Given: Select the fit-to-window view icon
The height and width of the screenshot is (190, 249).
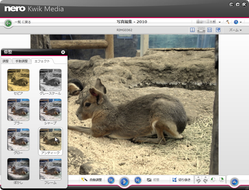Looking at the screenshot, I should coord(201,30).
